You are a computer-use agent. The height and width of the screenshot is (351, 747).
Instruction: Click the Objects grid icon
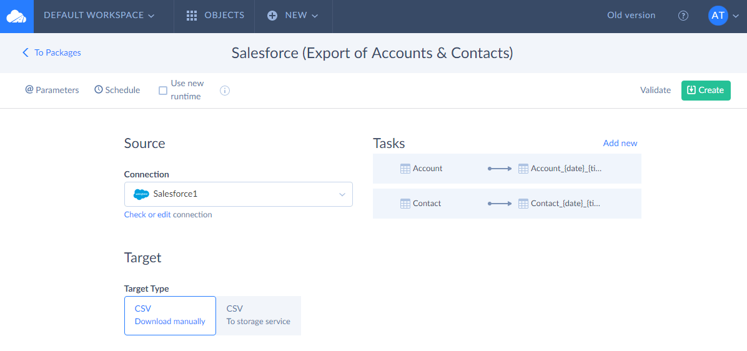192,16
